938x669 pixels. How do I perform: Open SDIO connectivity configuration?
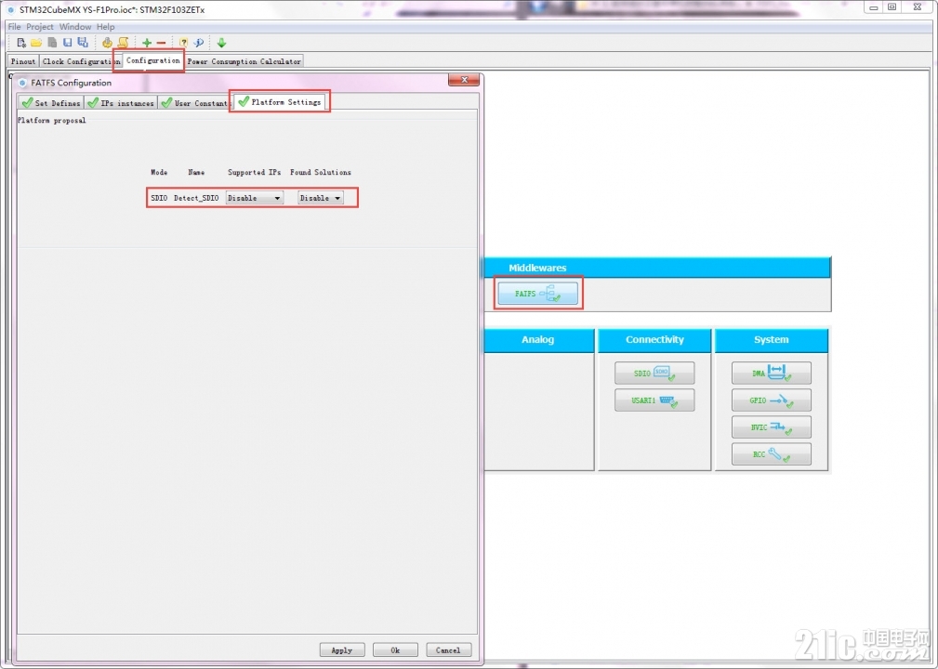[654, 374]
